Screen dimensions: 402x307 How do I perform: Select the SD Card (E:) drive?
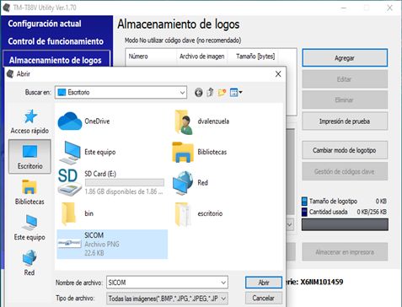[110, 182]
